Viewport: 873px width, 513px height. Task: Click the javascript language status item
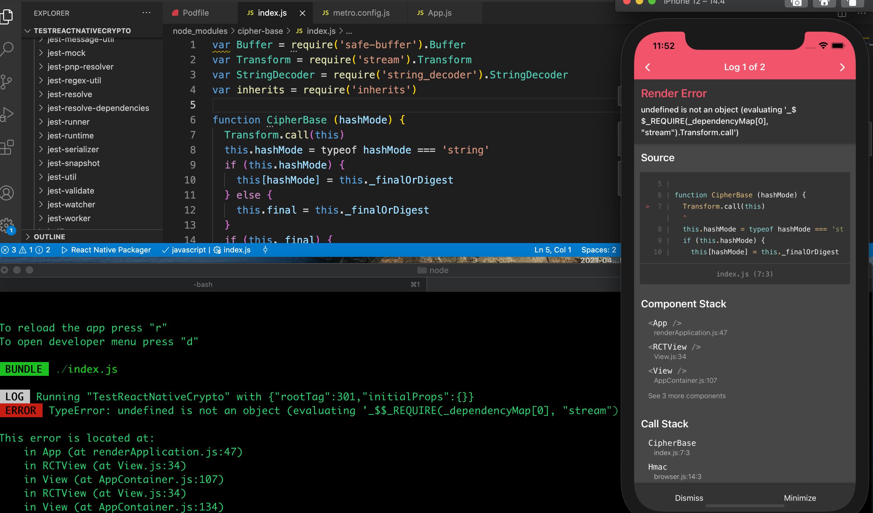click(184, 250)
